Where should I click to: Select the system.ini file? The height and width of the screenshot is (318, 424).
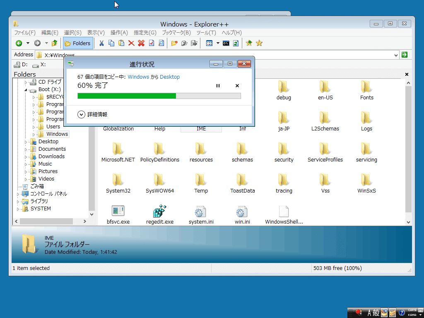201,215
